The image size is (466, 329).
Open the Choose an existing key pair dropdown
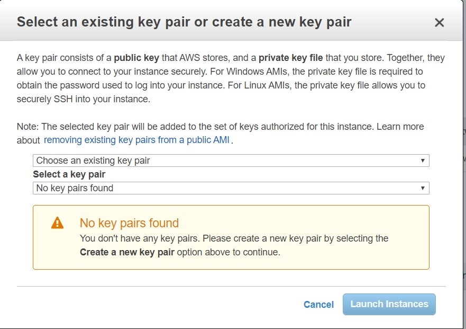(x=231, y=161)
